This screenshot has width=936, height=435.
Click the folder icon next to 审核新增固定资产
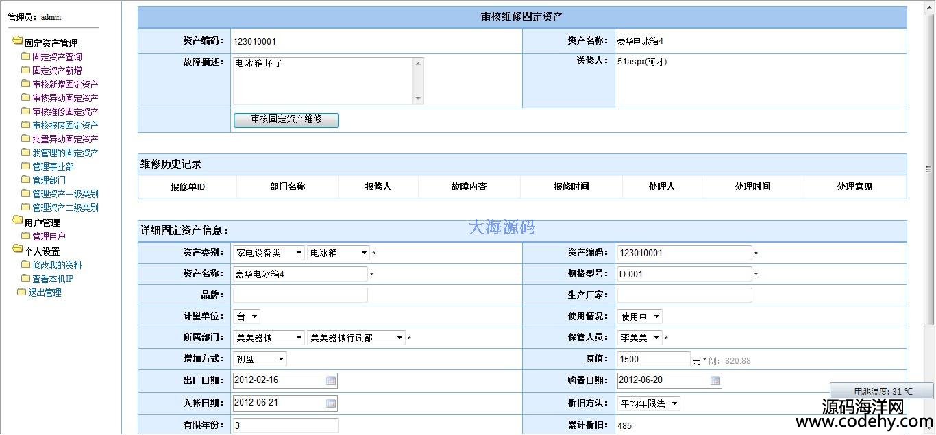coord(25,84)
